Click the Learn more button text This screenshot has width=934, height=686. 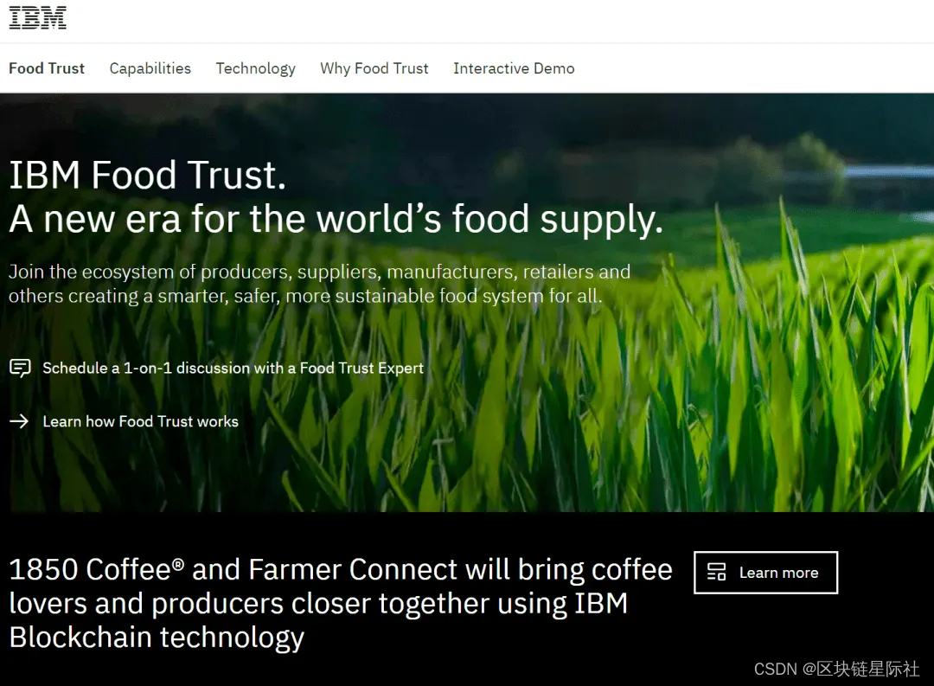pos(778,573)
